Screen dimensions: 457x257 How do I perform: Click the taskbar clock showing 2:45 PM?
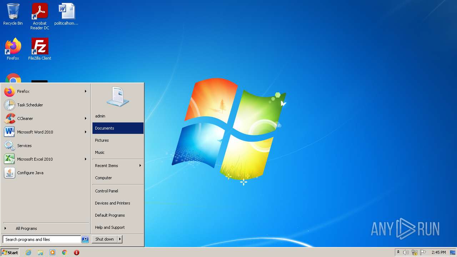click(x=438, y=252)
